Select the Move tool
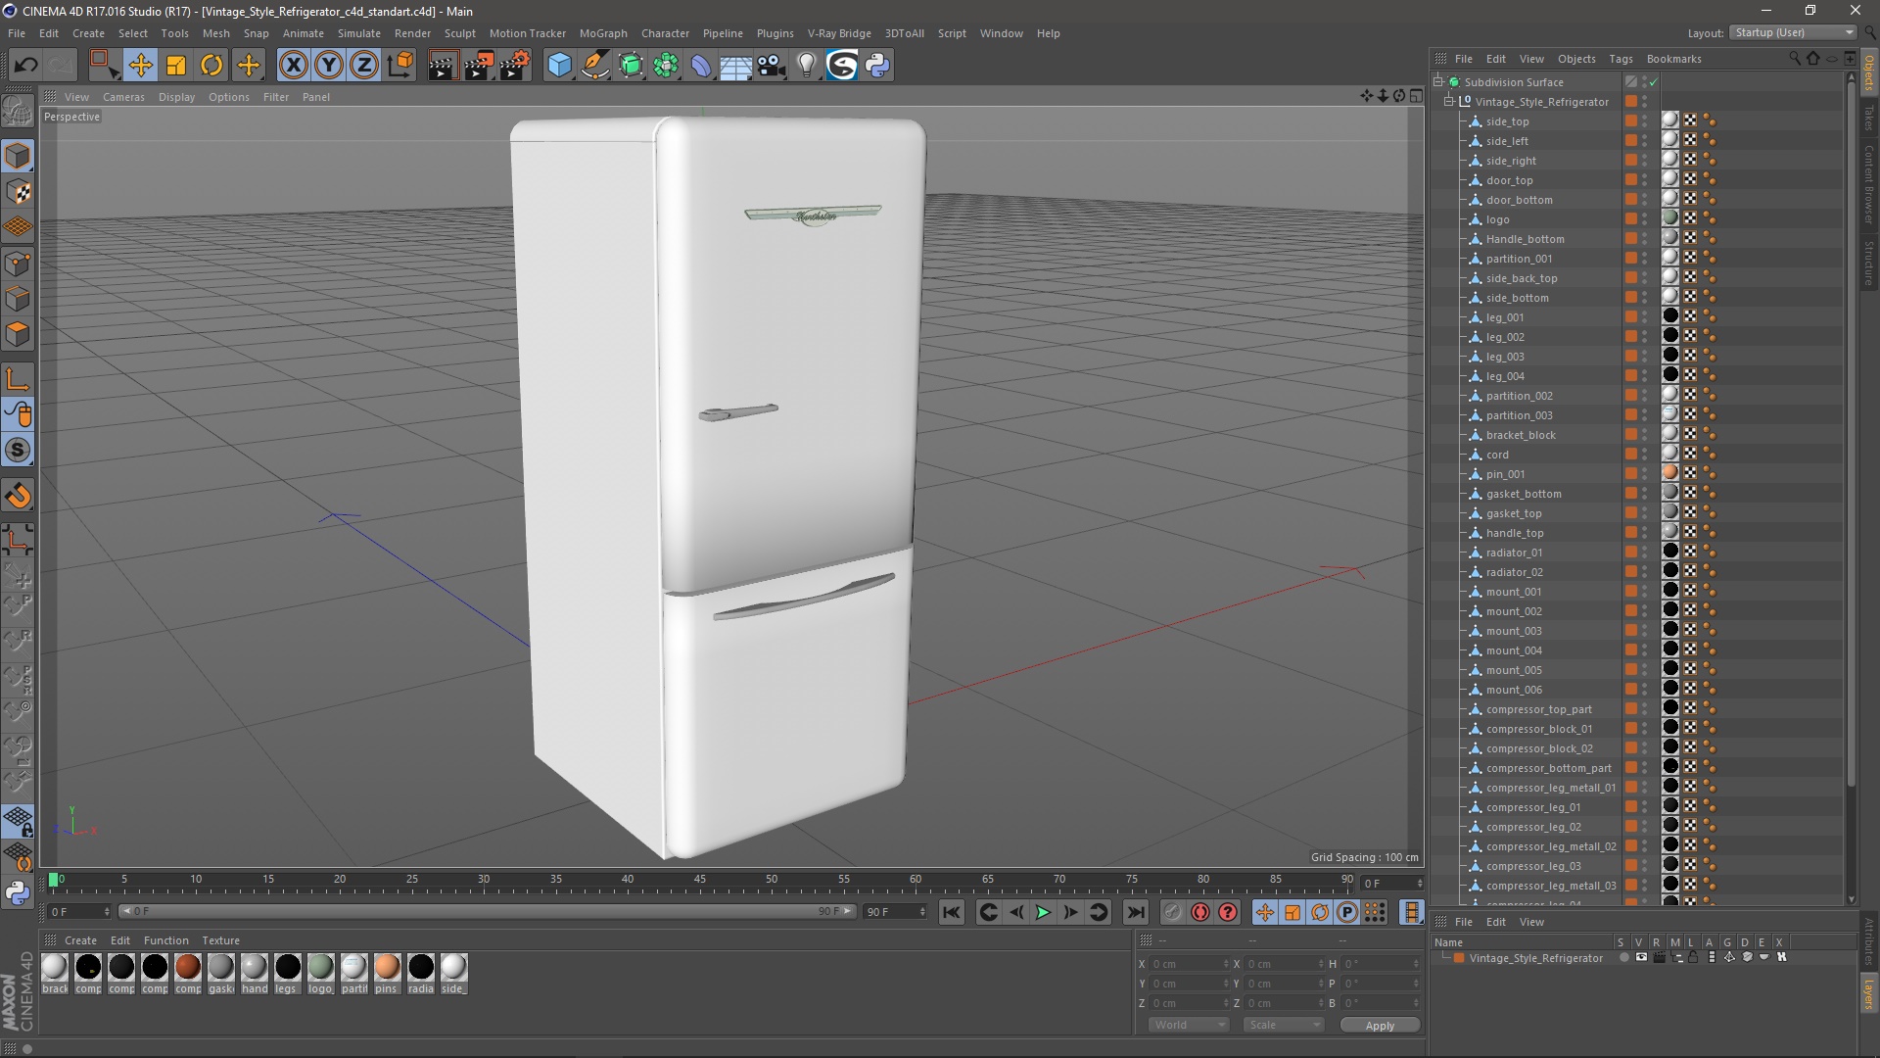Screen dimensions: 1880x1058 tap(140, 66)
